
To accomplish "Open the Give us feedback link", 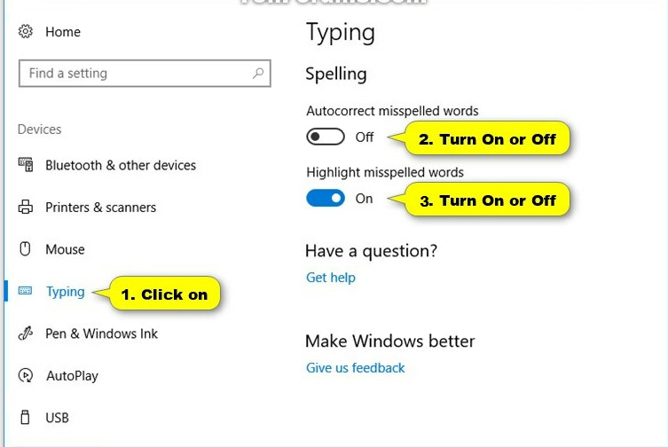I will 355,368.
